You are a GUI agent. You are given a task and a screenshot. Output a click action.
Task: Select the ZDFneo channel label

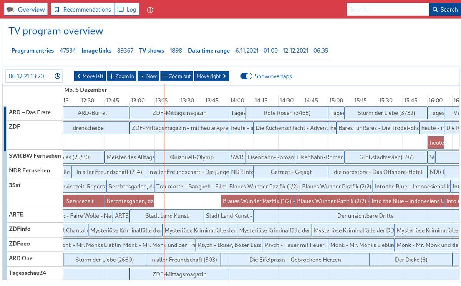[x=19, y=243]
